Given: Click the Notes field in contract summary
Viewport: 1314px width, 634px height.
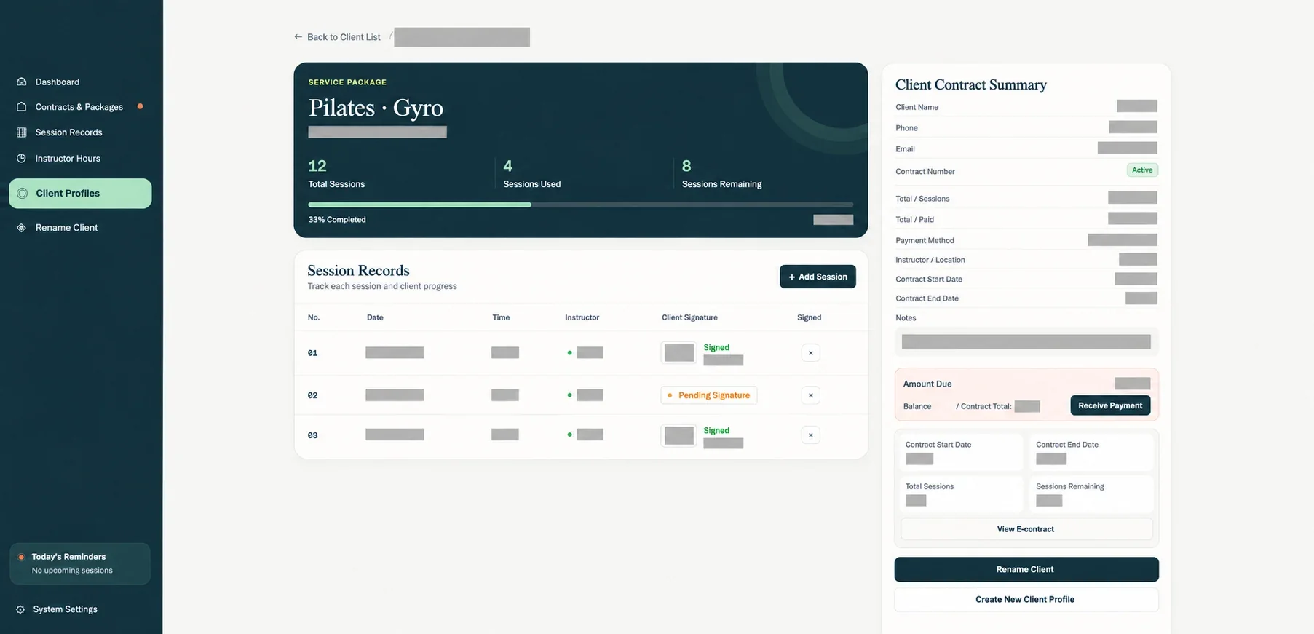Looking at the screenshot, I should (1026, 342).
